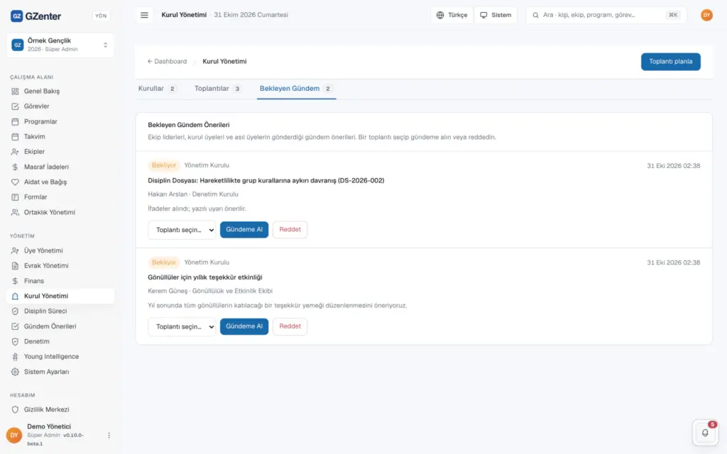Click the Ortaklık Yönetimi users icon
Image resolution: width=727 pixels, height=454 pixels.
[x=15, y=212]
